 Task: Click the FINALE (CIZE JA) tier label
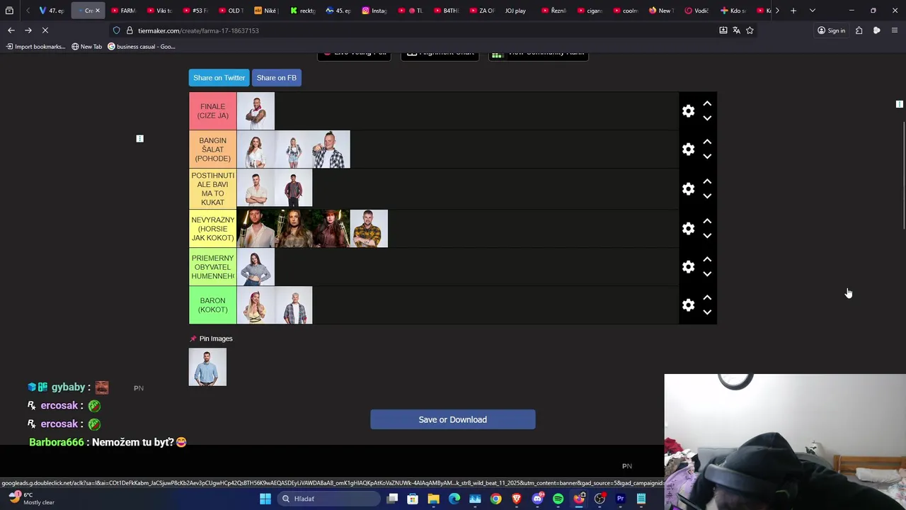tap(213, 111)
